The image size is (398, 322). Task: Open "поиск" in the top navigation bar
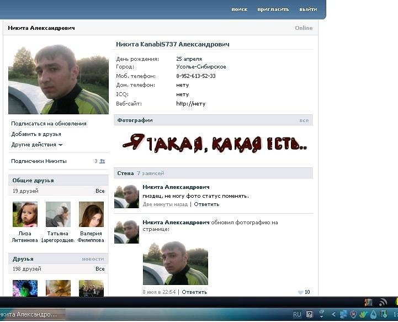(239, 9)
